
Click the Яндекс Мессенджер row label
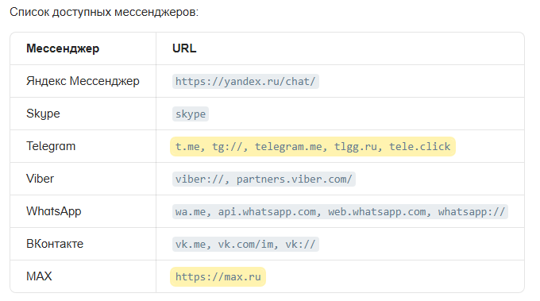(83, 81)
